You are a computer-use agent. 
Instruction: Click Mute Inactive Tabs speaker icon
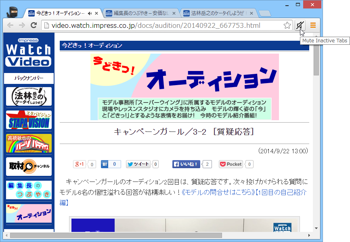[x=300, y=25]
